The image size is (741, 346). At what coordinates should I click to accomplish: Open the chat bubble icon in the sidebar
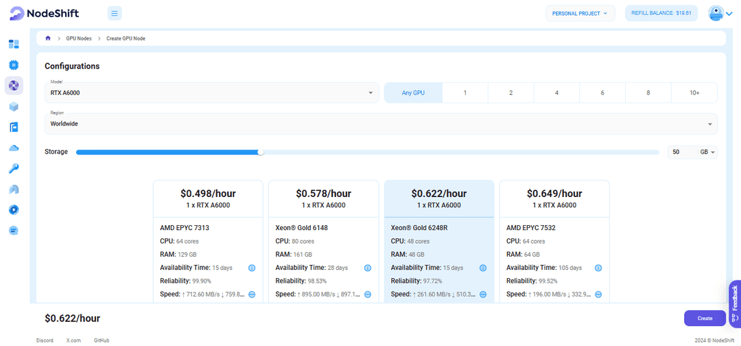14,231
